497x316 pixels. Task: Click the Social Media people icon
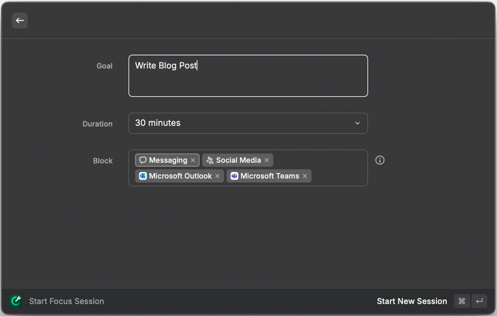(210, 160)
